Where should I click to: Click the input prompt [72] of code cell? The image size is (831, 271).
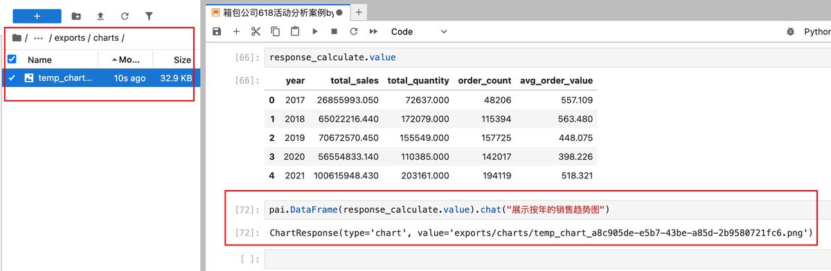[248, 209]
